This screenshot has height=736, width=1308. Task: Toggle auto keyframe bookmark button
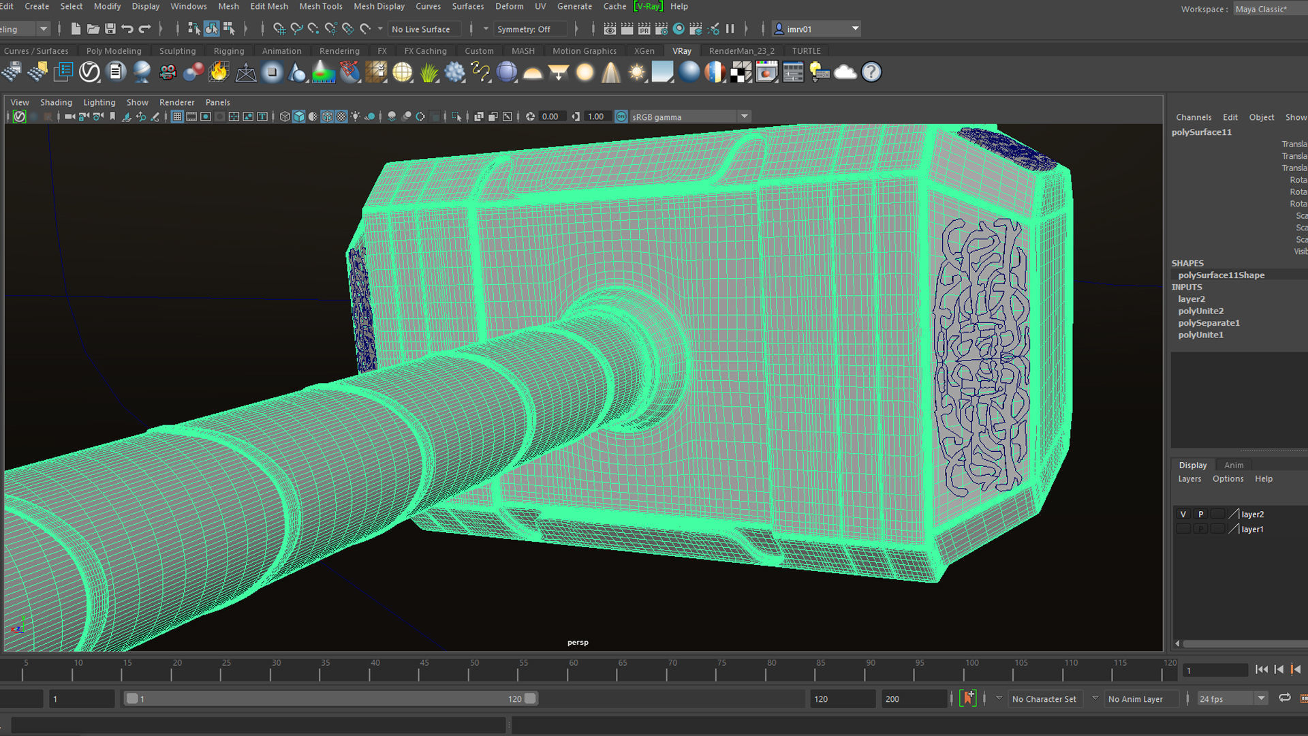[x=968, y=698]
